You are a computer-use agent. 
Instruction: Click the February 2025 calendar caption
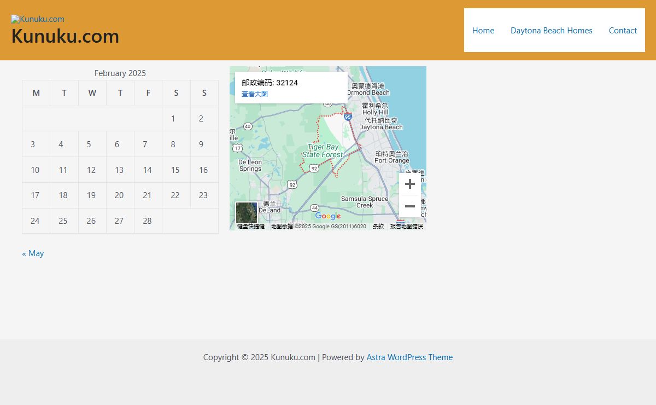(120, 73)
